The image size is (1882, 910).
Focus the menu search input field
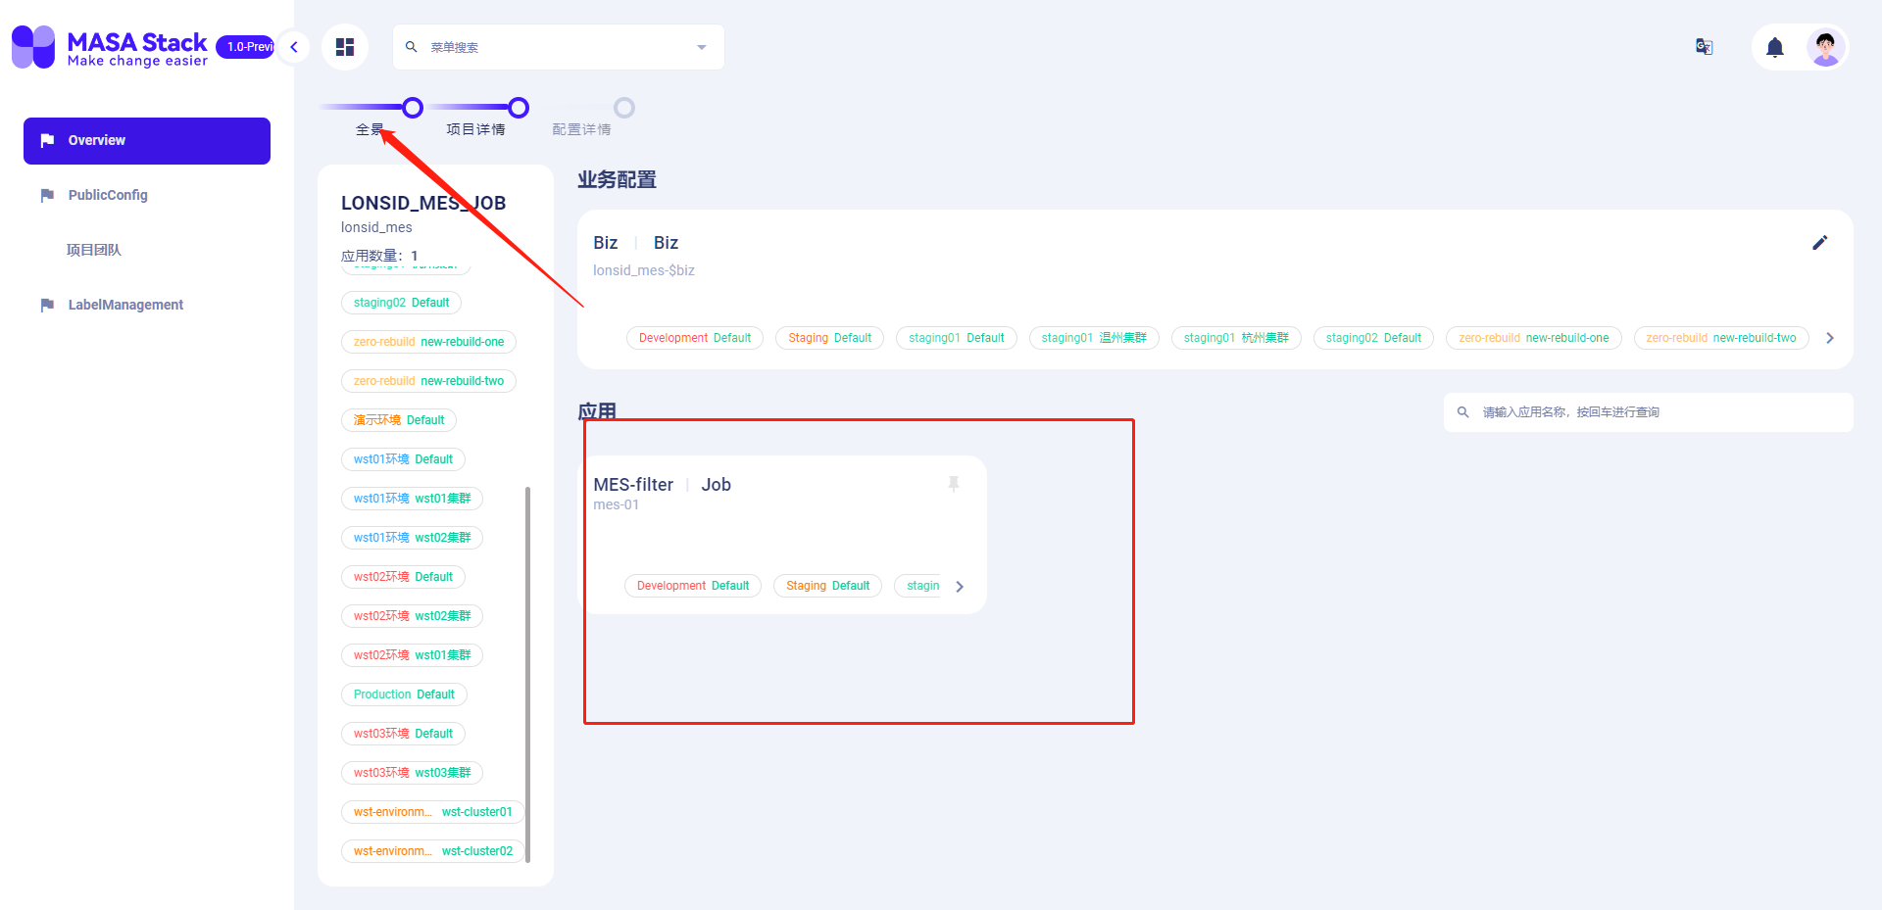click(x=559, y=47)
